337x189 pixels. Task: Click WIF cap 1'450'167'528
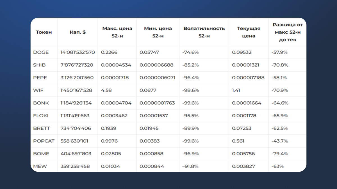tap(76, 90)
